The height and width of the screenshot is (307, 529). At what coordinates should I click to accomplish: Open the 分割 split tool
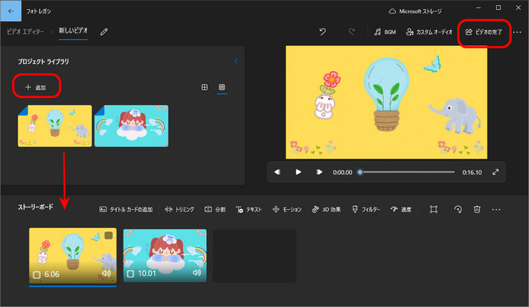click(x=215, y=210)
